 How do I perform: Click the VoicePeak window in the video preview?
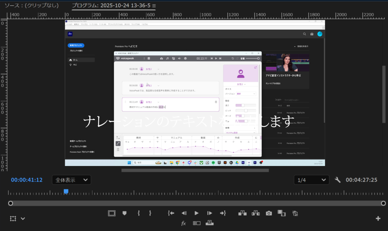coord(187,104)
